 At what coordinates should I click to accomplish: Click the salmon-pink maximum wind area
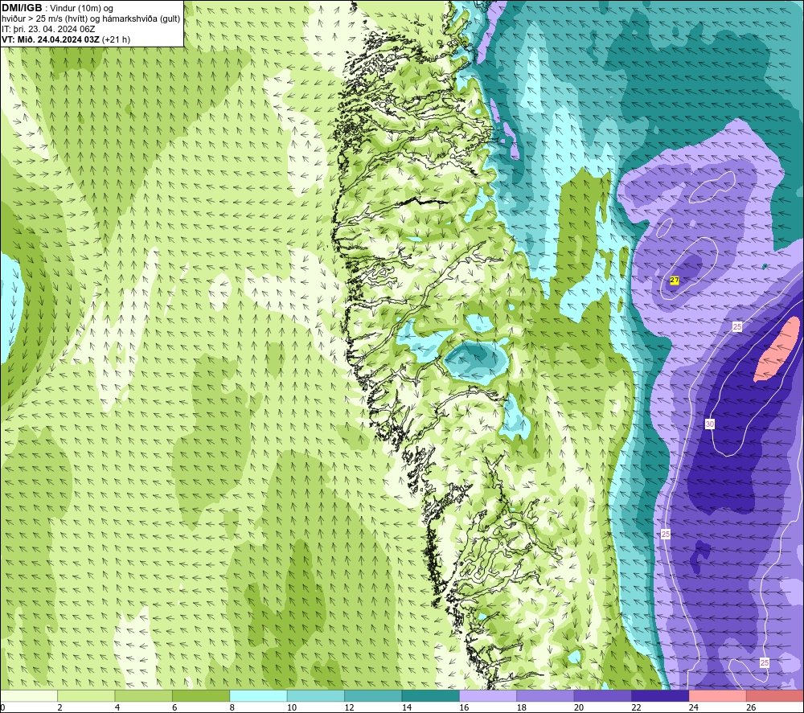(777, 350)
